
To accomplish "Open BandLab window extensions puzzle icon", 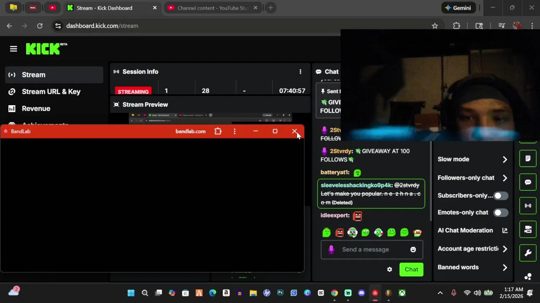I will pos(218,131).
